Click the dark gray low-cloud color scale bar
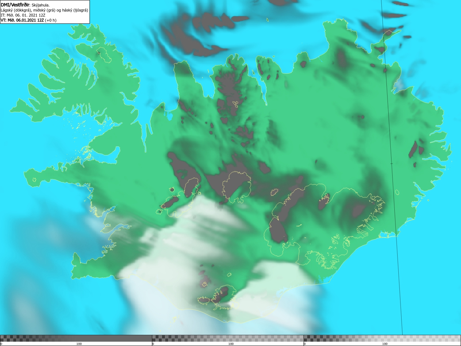Viewport: 461px width, 346px height. point(76,338)
